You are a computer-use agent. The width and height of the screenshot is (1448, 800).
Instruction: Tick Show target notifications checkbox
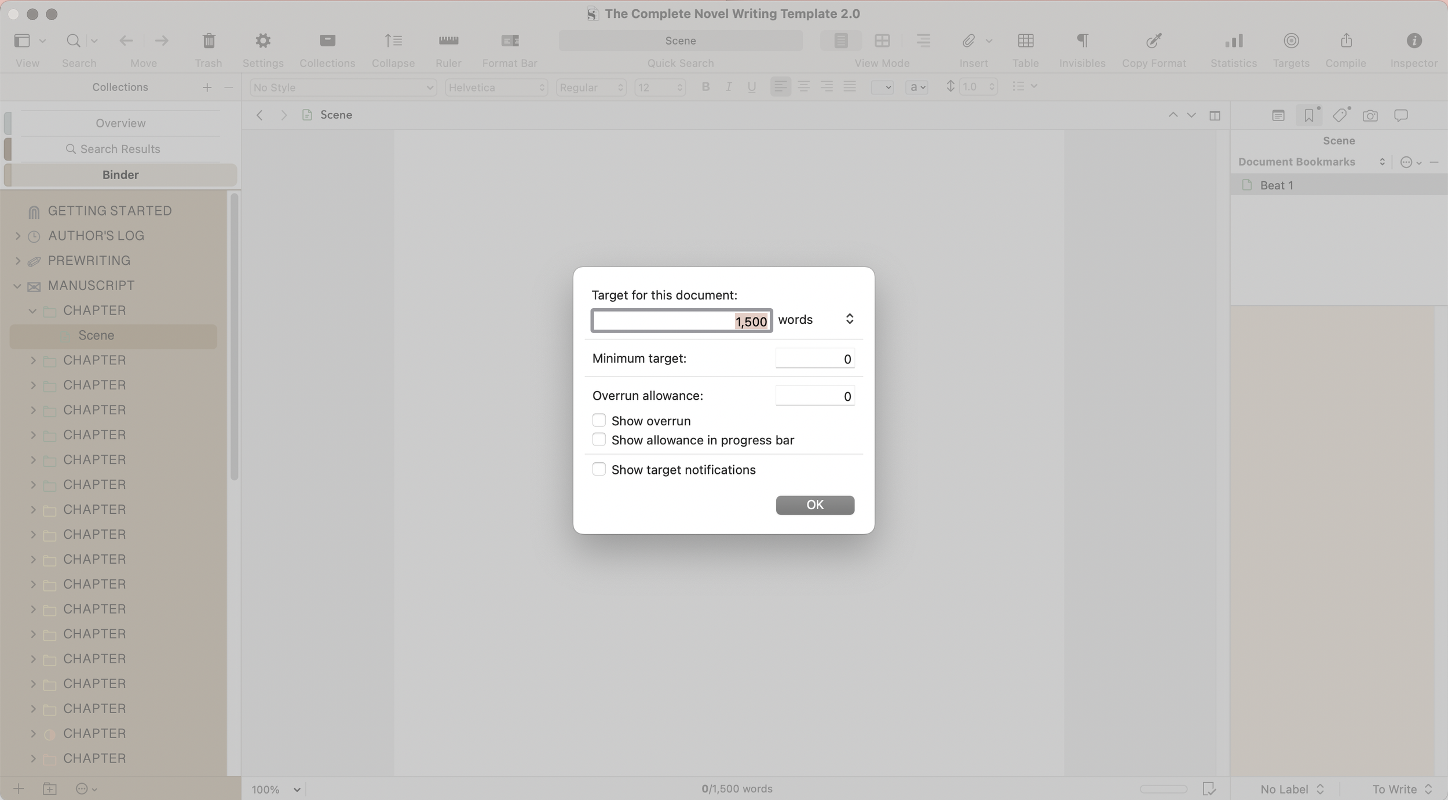(599, 469)
